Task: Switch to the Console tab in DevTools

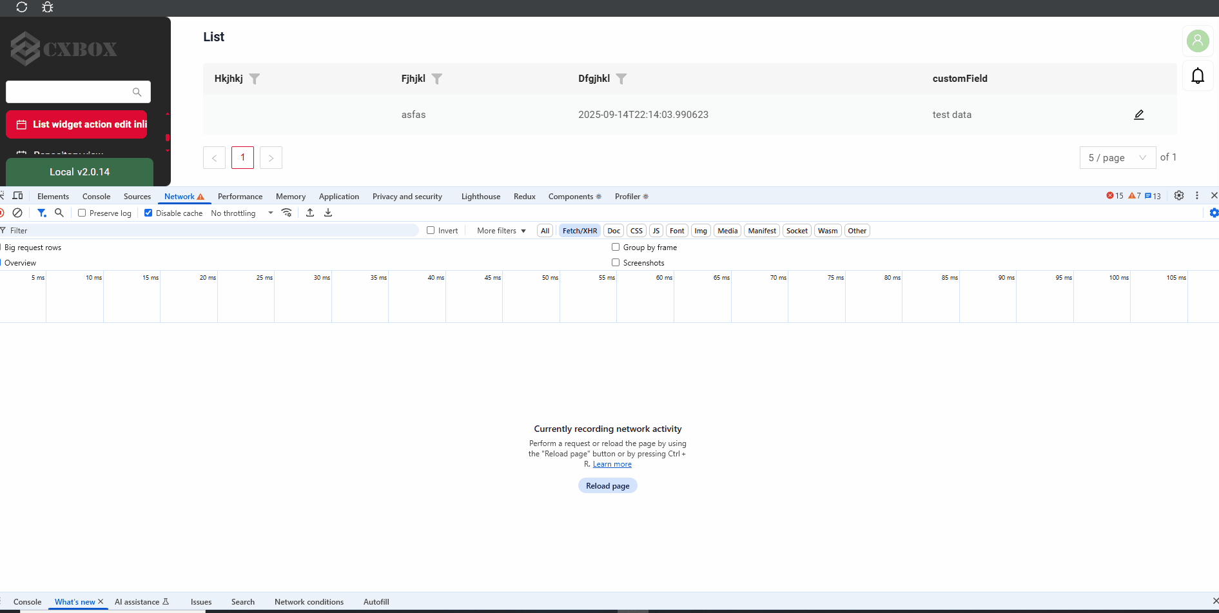Action: [96, 197]
